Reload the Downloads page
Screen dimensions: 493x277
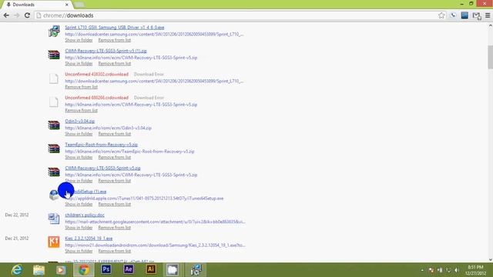point(28,15)
